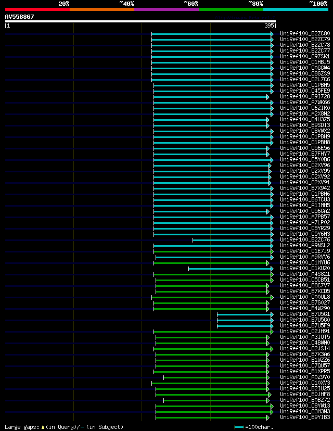Click the yellow large-gap marker in the legend

point(43,427)
